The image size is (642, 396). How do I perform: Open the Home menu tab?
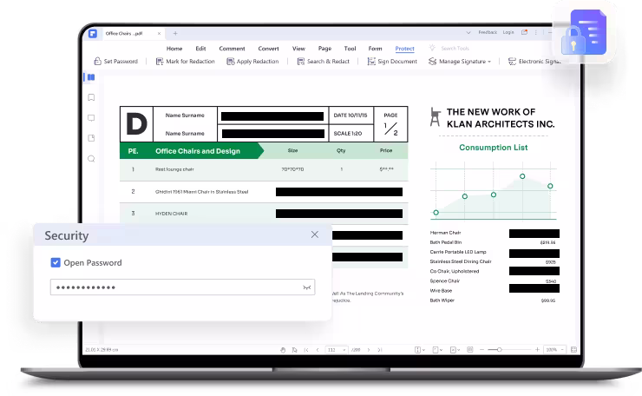coord(174,49)
